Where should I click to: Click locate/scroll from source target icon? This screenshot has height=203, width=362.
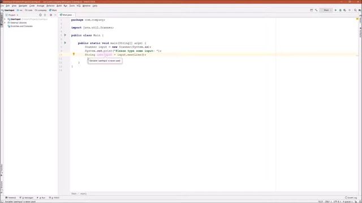coord(40,15)
